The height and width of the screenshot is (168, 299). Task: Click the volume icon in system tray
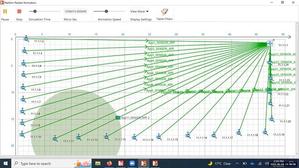click(267, 163)
